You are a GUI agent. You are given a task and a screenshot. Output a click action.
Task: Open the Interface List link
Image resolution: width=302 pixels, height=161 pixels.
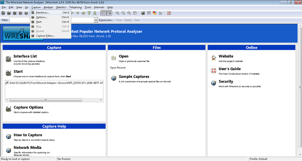click(x=25, y=56)
